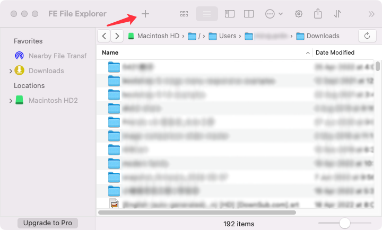382x230 pixels.
Task: Open settings gear in toolbar
Action: 299,14
